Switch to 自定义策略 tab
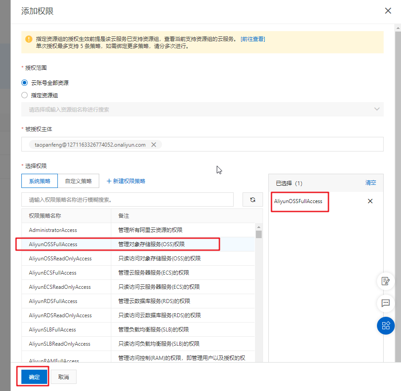The image size is (401, 391). pyautogui.click(x=78, y=181)
